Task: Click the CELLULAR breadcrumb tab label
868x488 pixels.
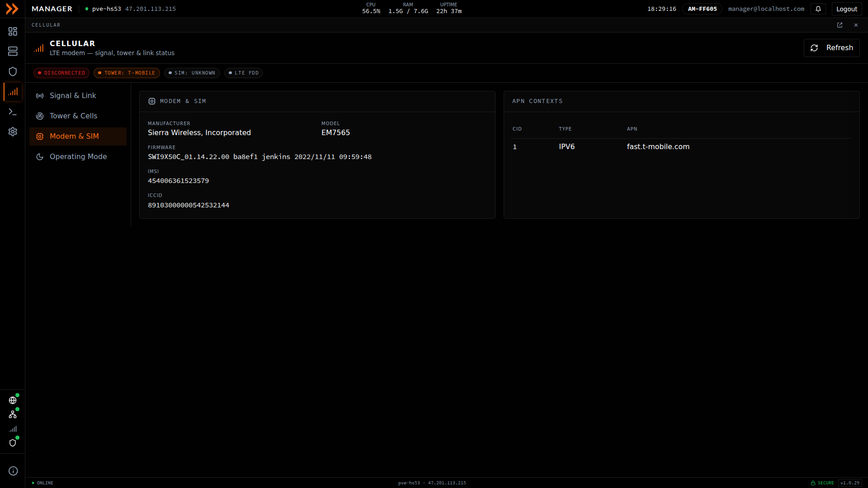Action: coord(46,25)
